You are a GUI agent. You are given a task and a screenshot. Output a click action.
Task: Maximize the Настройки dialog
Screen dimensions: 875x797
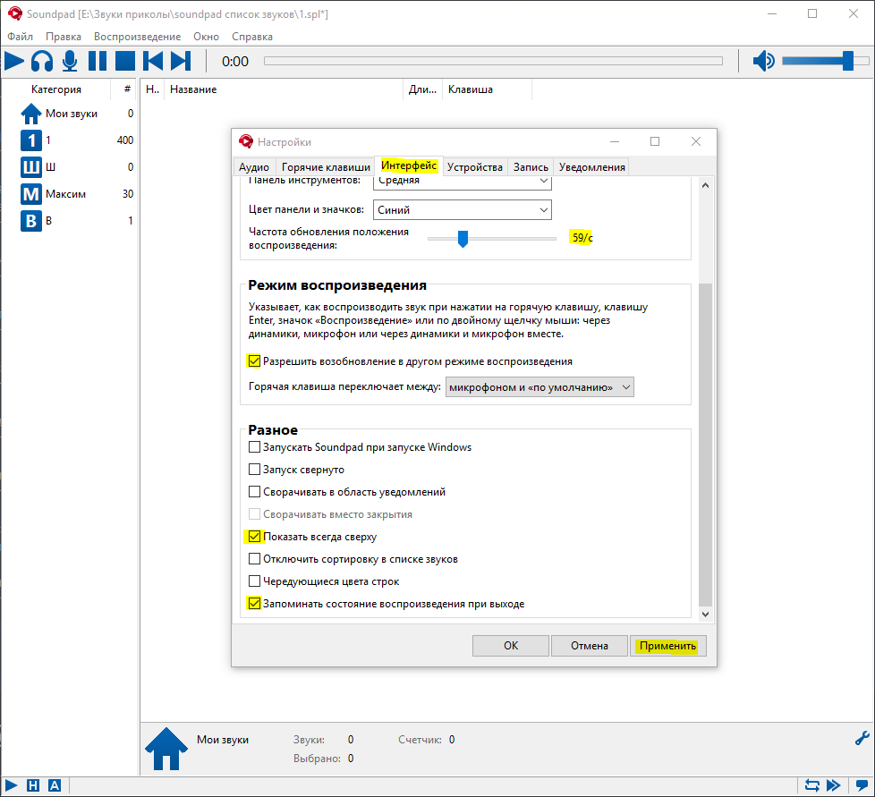pyautogui.click(x=655, y=141)
